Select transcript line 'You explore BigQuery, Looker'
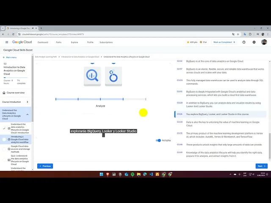Image resolution: width=271 pixels, height=203 pixels. tap(221, 114)
